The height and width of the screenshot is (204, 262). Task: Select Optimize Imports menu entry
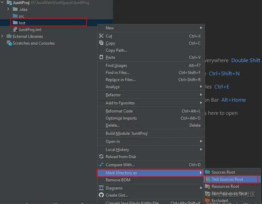point(151,118)
